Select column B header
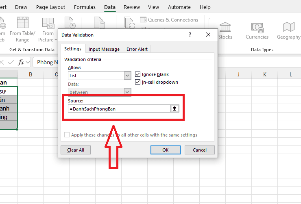Image resolution: width=301 pixels, height=204 pixels. tap(31, 74)
